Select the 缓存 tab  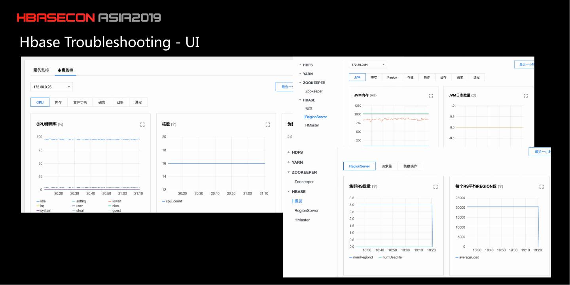(x=443, y=77)
